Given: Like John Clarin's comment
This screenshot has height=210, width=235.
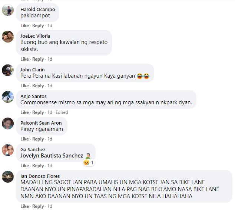Looking at the screenshot, I should pos(24,86).
